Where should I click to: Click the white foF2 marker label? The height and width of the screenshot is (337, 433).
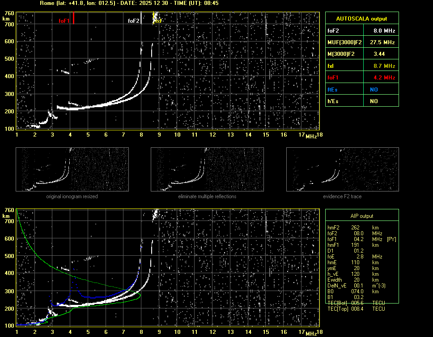pyautogui.click(x=133, y=21)
